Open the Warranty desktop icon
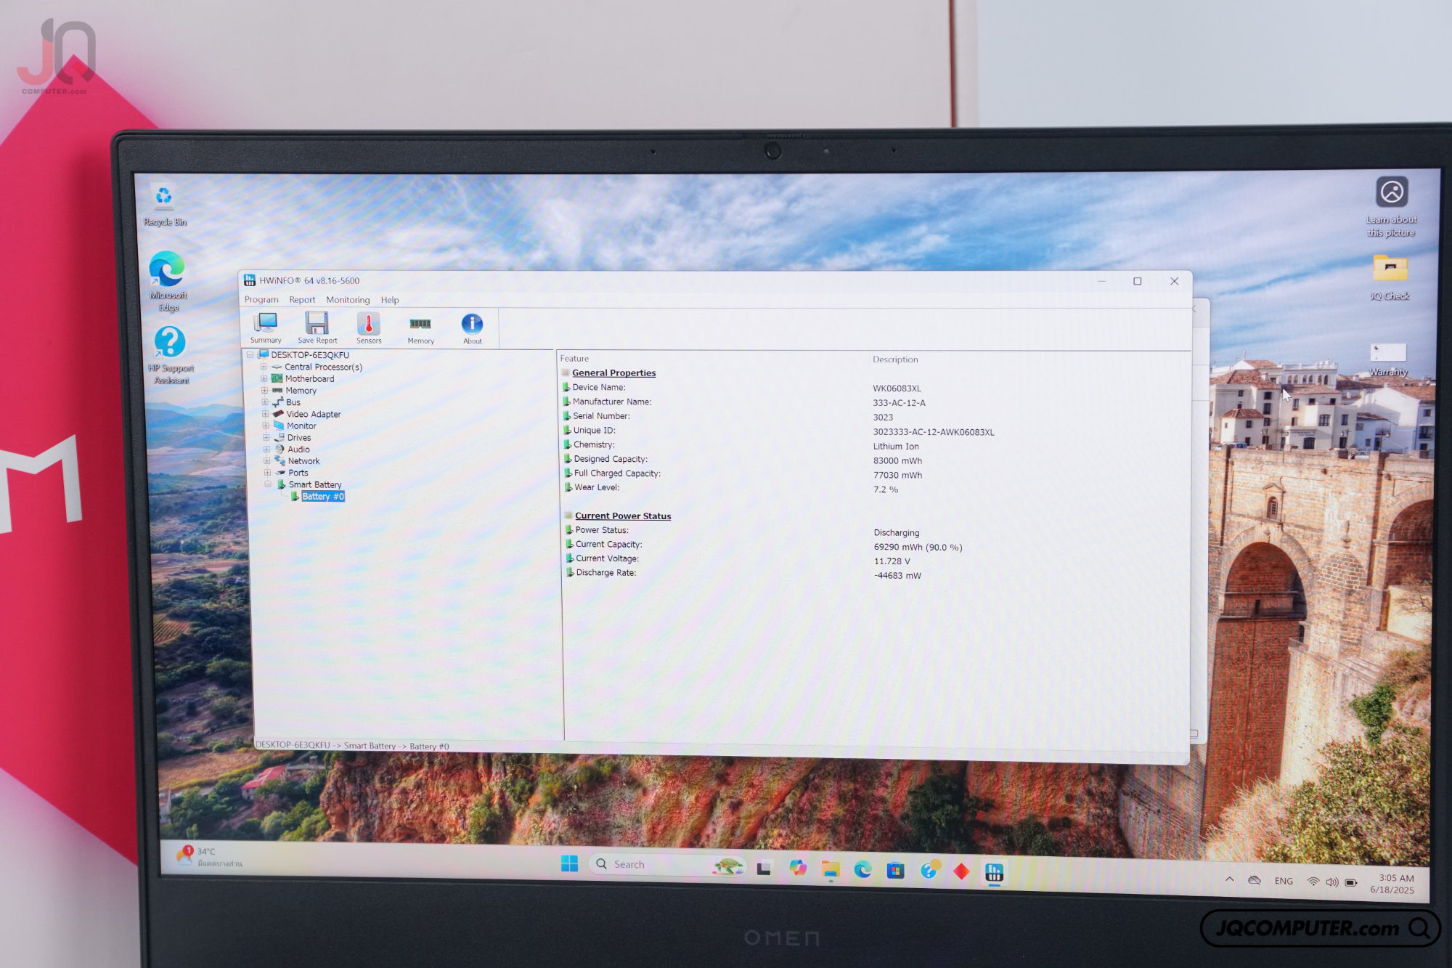The width and height of the screenshot is (1452, 968). [x=1388, y=359]
